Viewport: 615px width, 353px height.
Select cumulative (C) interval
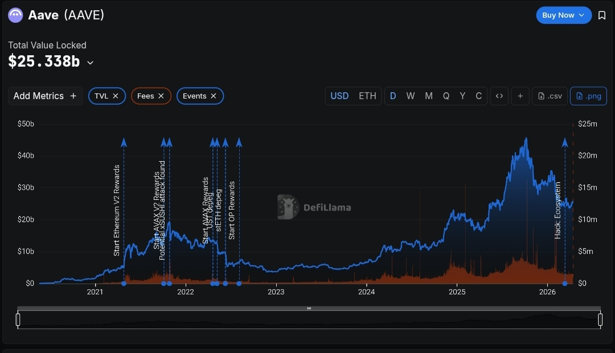point(478,96)
